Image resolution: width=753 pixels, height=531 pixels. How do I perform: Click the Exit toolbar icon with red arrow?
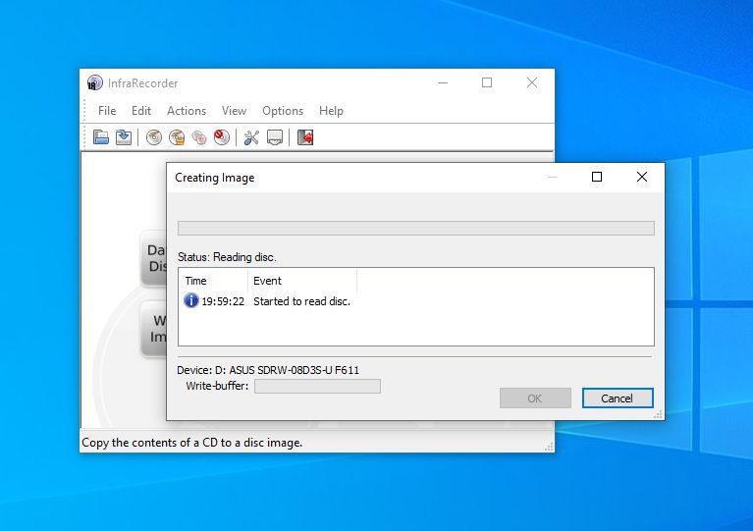pos(305,137)
